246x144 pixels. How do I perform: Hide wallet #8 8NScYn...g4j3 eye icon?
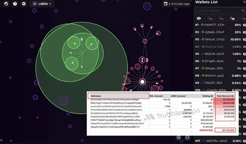[x=244, y=76]
